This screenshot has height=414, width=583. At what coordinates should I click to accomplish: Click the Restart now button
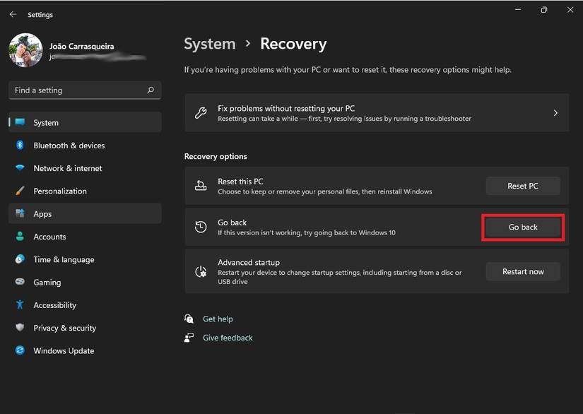(x=523, y=272)
